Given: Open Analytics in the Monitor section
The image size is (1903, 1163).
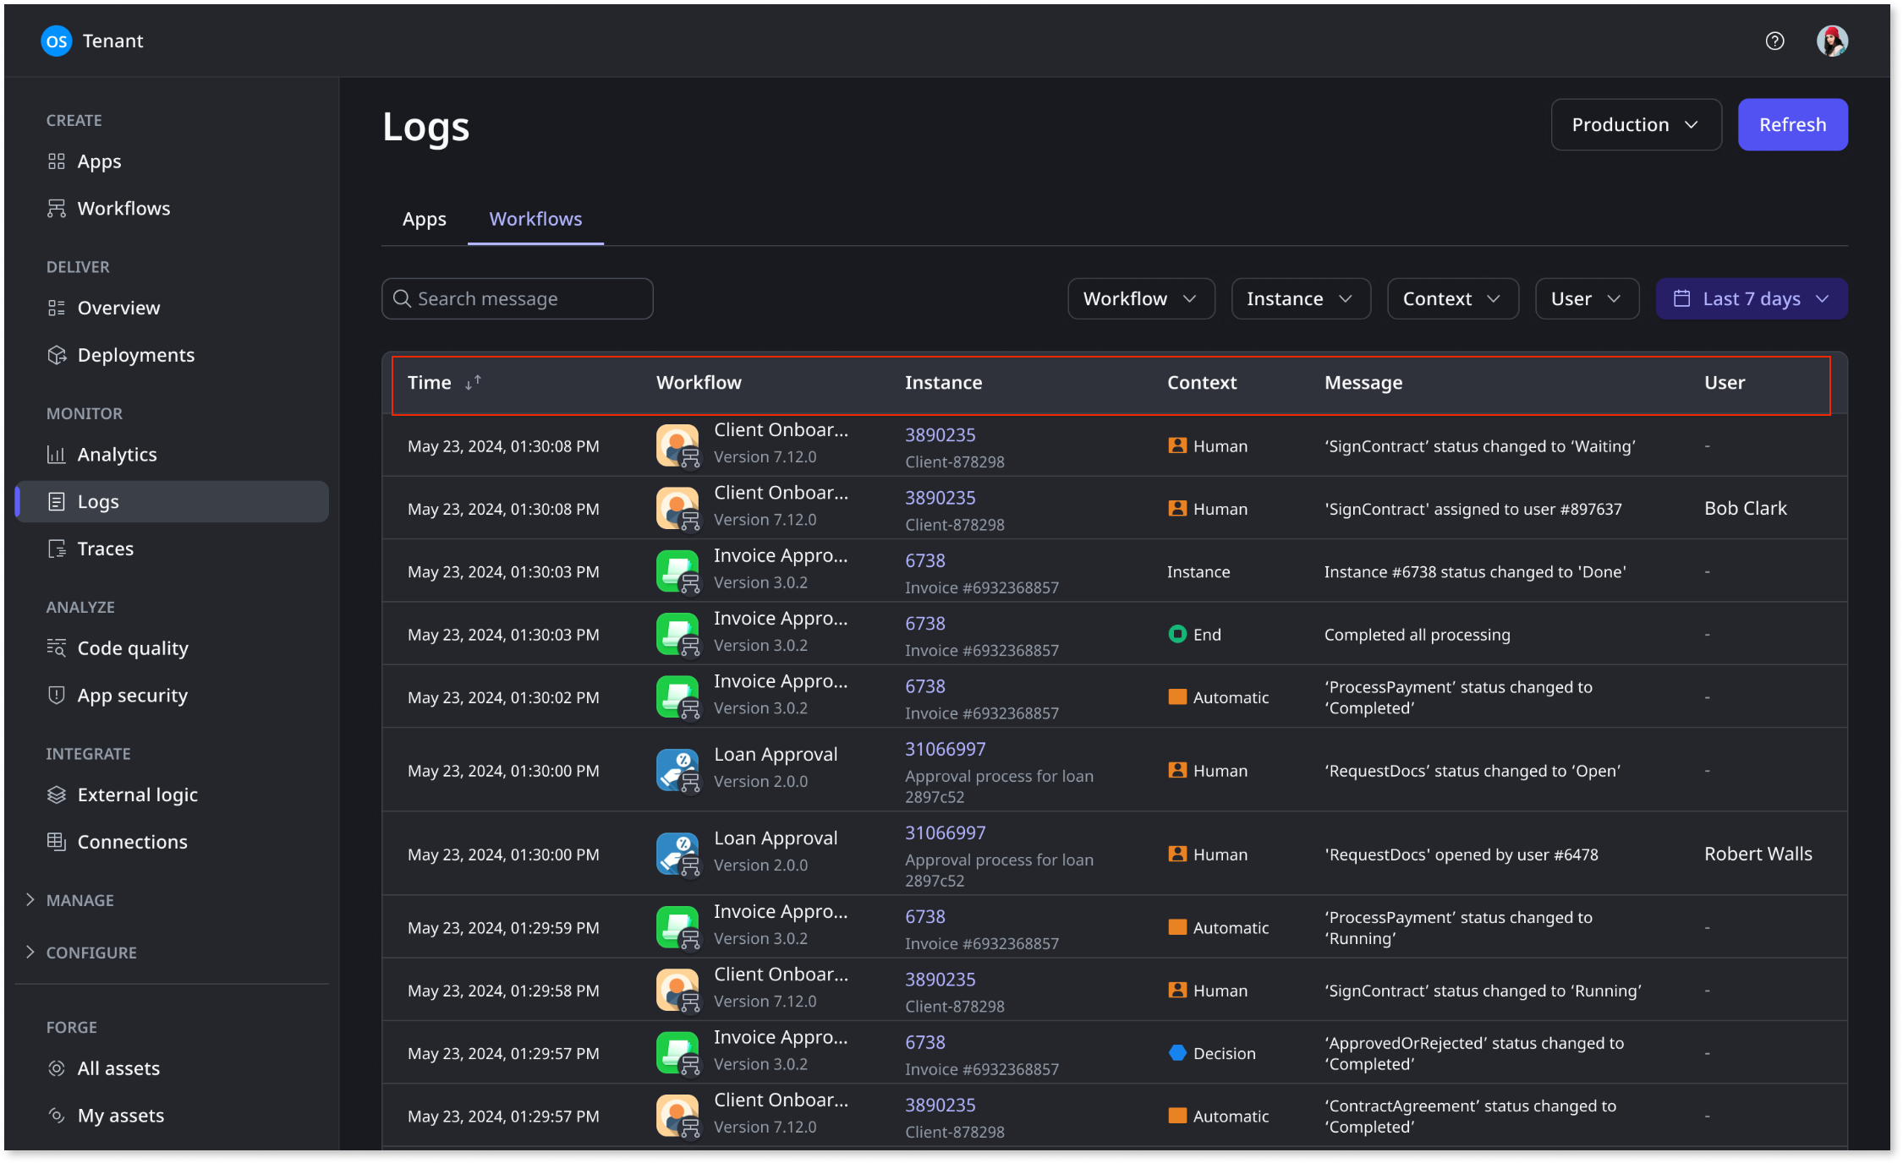Looking at the screenshot, I should coord(117,454).
